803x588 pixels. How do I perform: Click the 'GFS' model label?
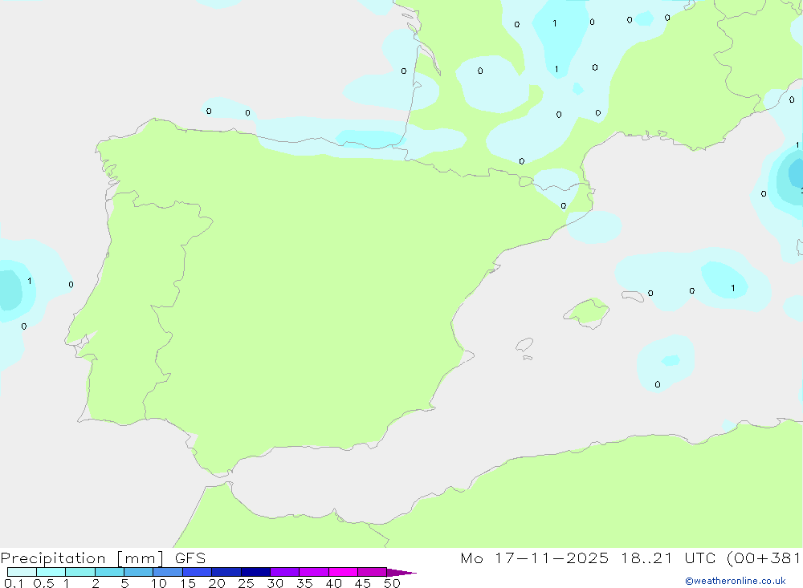click(190, 558)
